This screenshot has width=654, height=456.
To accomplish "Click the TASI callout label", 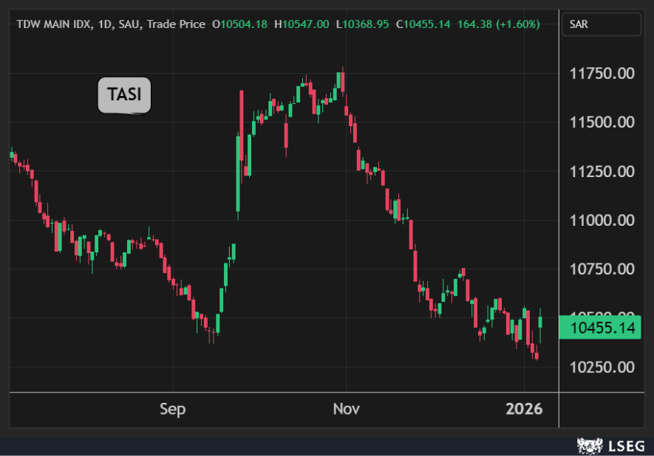I will click(124, 95).
